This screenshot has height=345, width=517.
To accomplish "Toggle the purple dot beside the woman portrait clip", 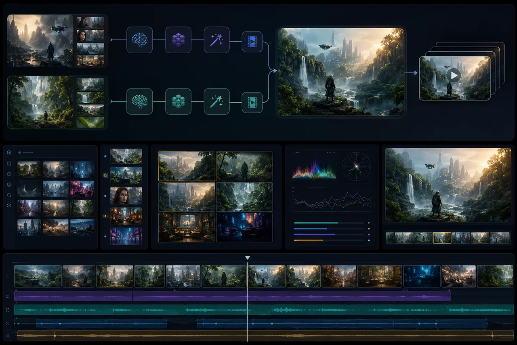I will click(105, 196).
